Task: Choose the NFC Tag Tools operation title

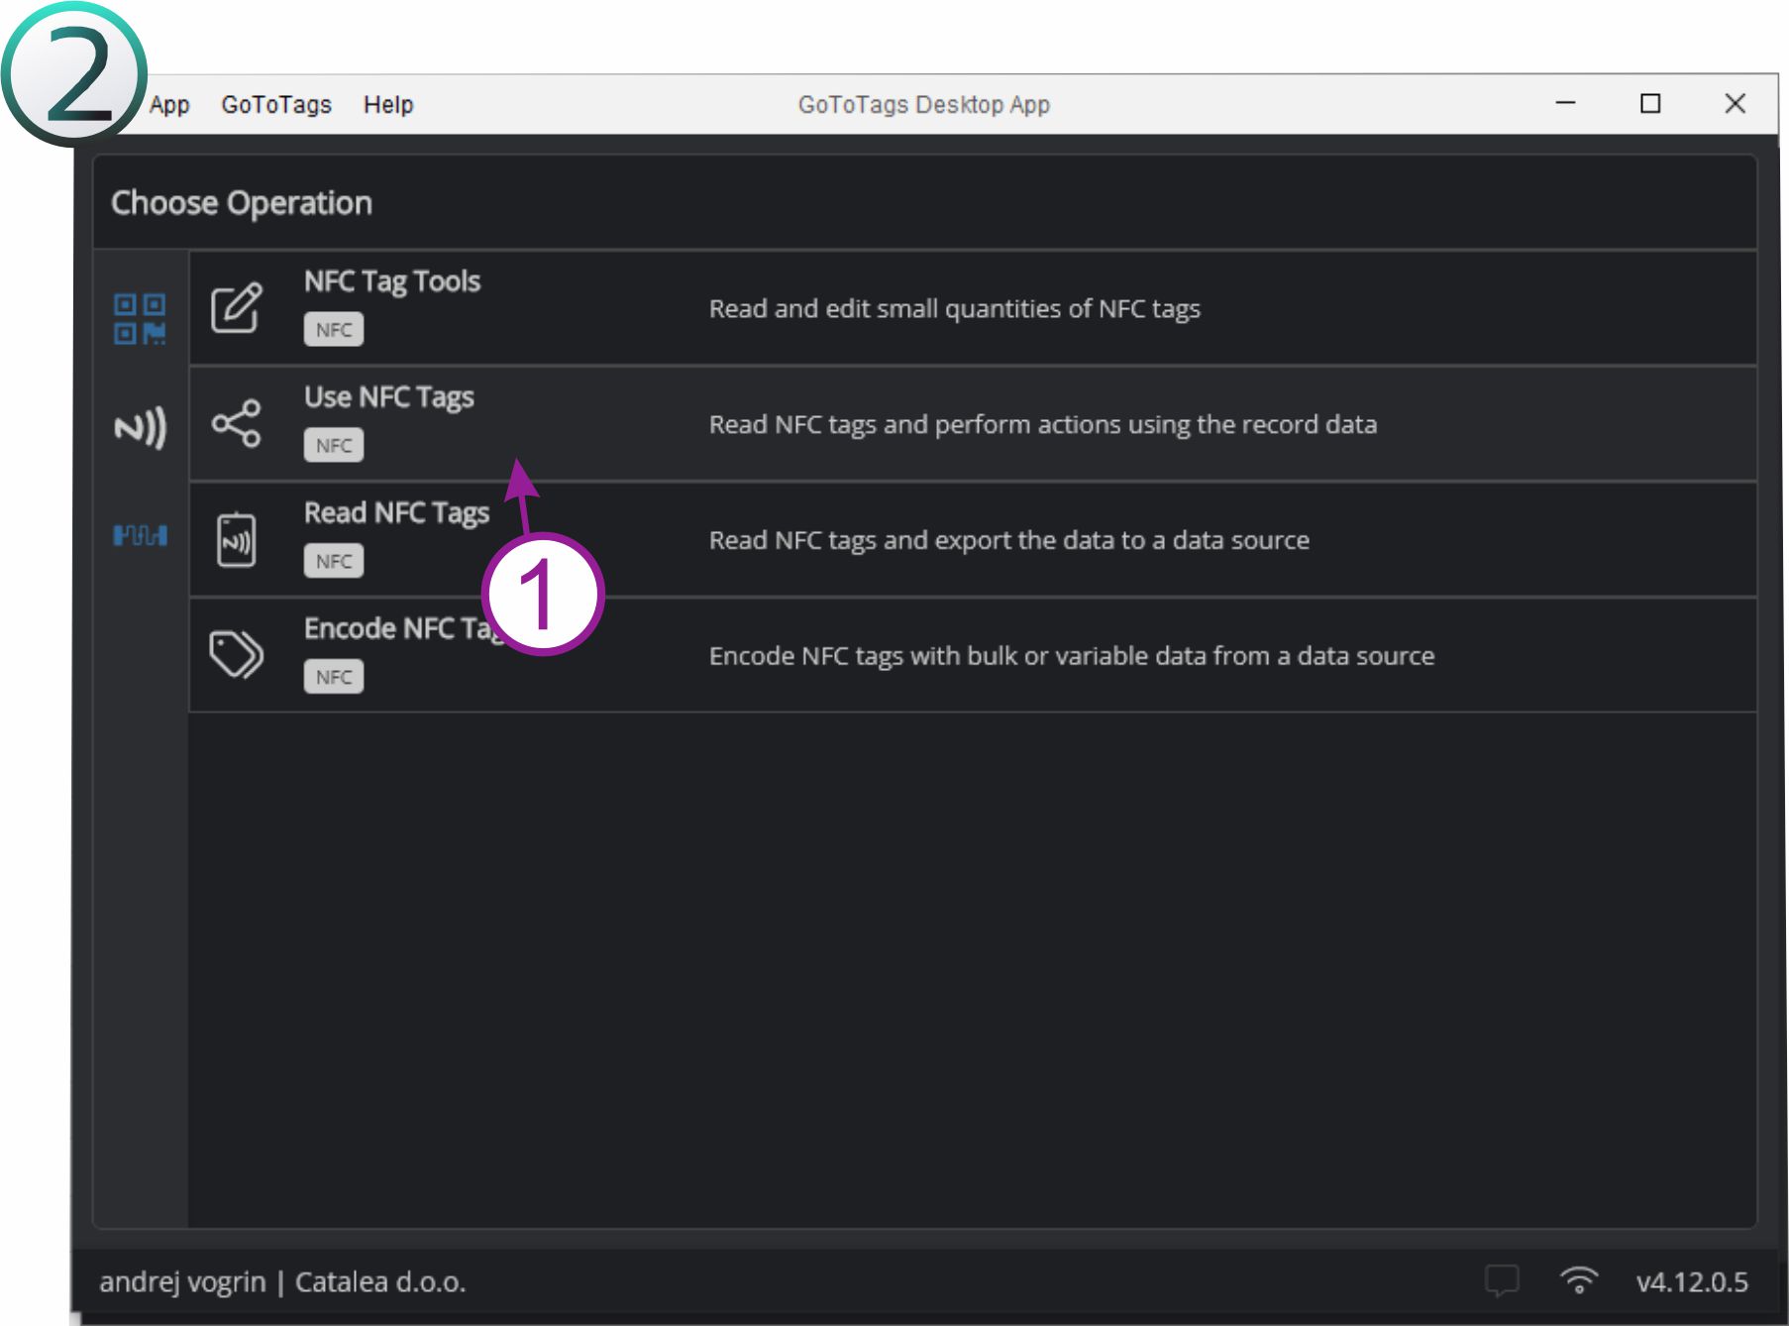Action: point(392,281)
